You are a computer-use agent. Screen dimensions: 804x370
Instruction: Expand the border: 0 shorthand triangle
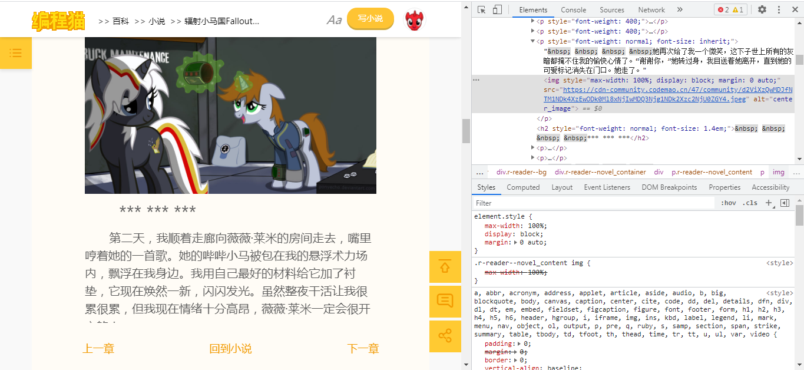pos(516,360)
